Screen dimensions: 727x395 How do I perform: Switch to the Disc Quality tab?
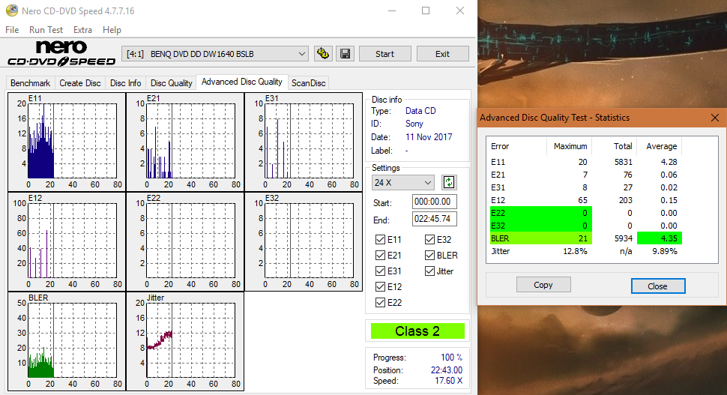171,83
